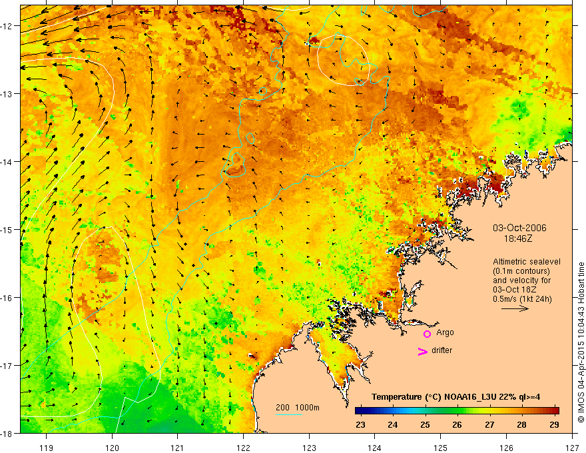Click the 'drifter' legend label
This screenshot has width=586, height=453.
pos(441,350)
